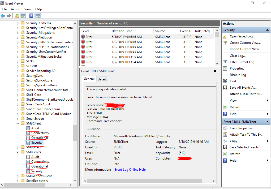Toggle the Show/Hide Action Pane toolbar icon
Screen dimensions: 271x189
click(37, 16)
